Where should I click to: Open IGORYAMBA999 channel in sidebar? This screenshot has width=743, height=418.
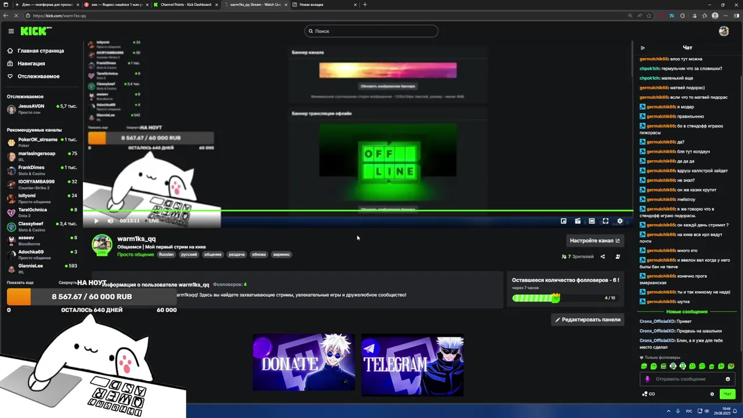tap(42, 184)
